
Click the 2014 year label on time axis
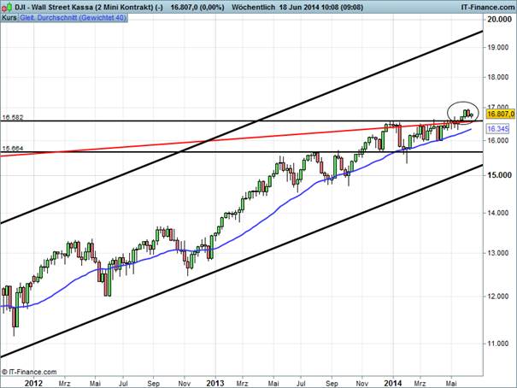coord(393,384)
